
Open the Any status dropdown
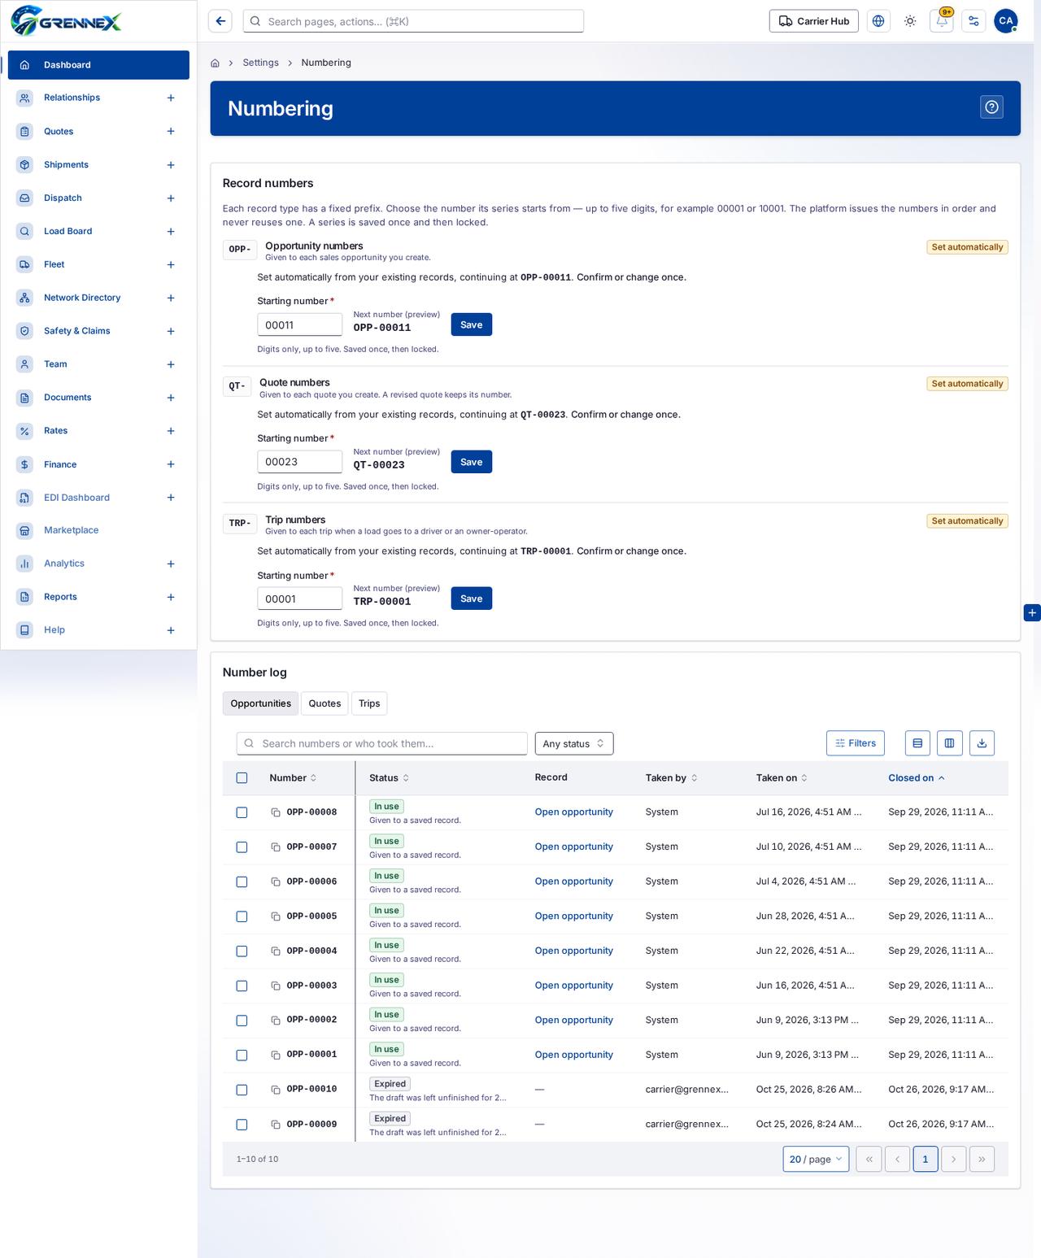click(x=574, y=743)
